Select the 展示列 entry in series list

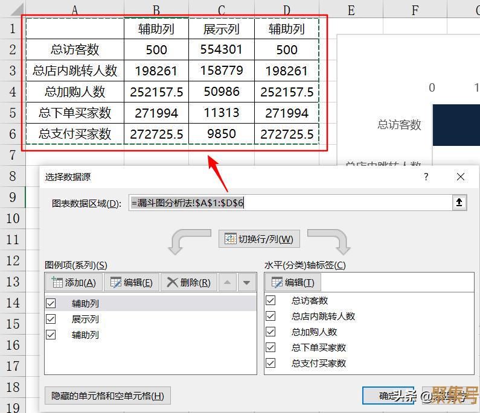[85, 319]
